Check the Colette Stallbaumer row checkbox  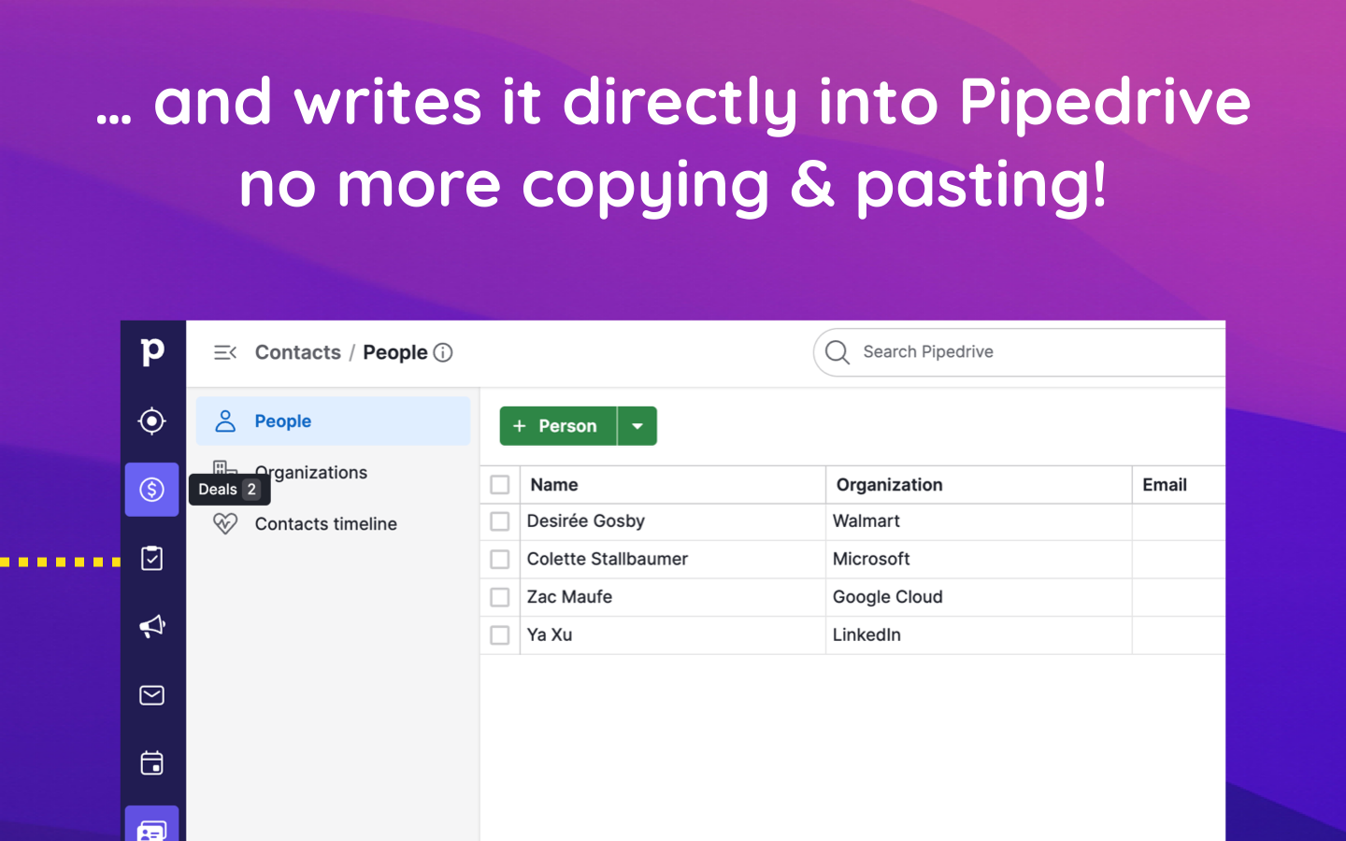point(500,559)
